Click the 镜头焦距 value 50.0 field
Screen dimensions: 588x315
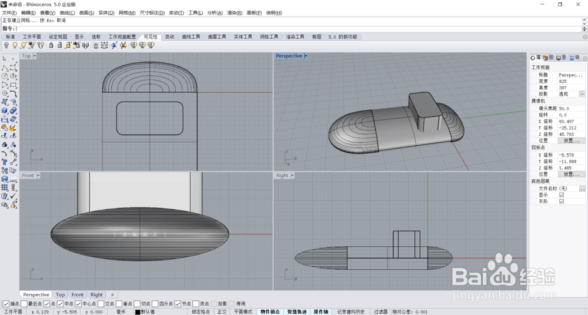coord(571,108)
